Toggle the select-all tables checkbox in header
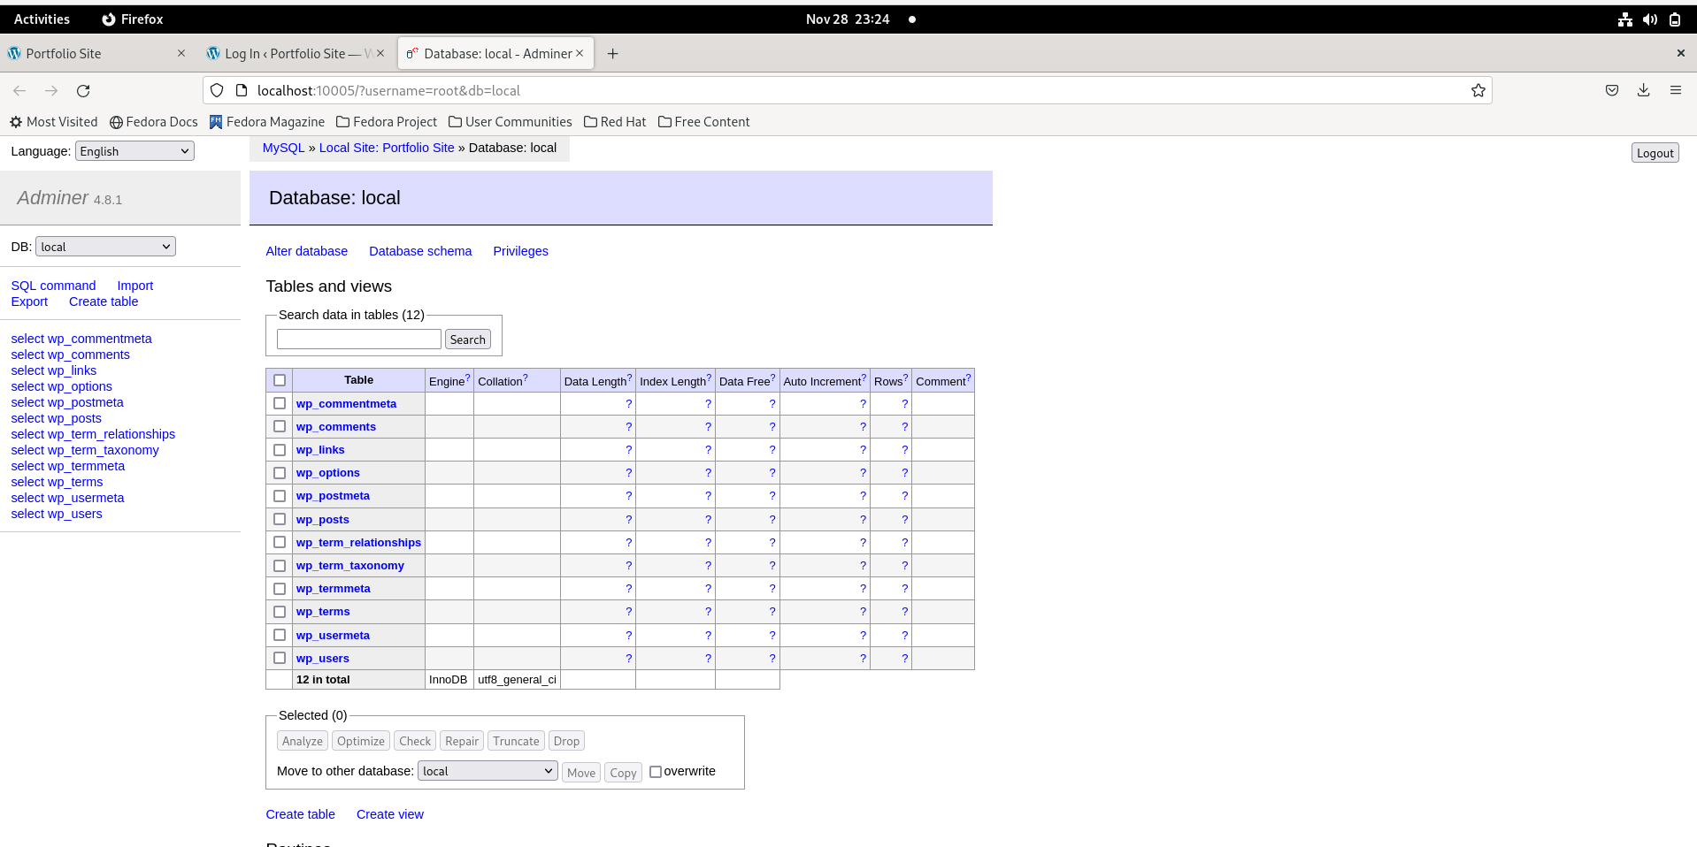Viewport: 1697px width, 847px height. pos(280,380)
